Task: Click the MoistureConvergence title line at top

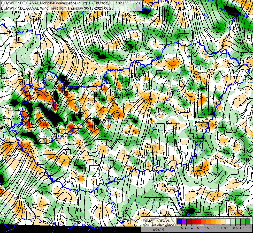Action: click(71, 3)
